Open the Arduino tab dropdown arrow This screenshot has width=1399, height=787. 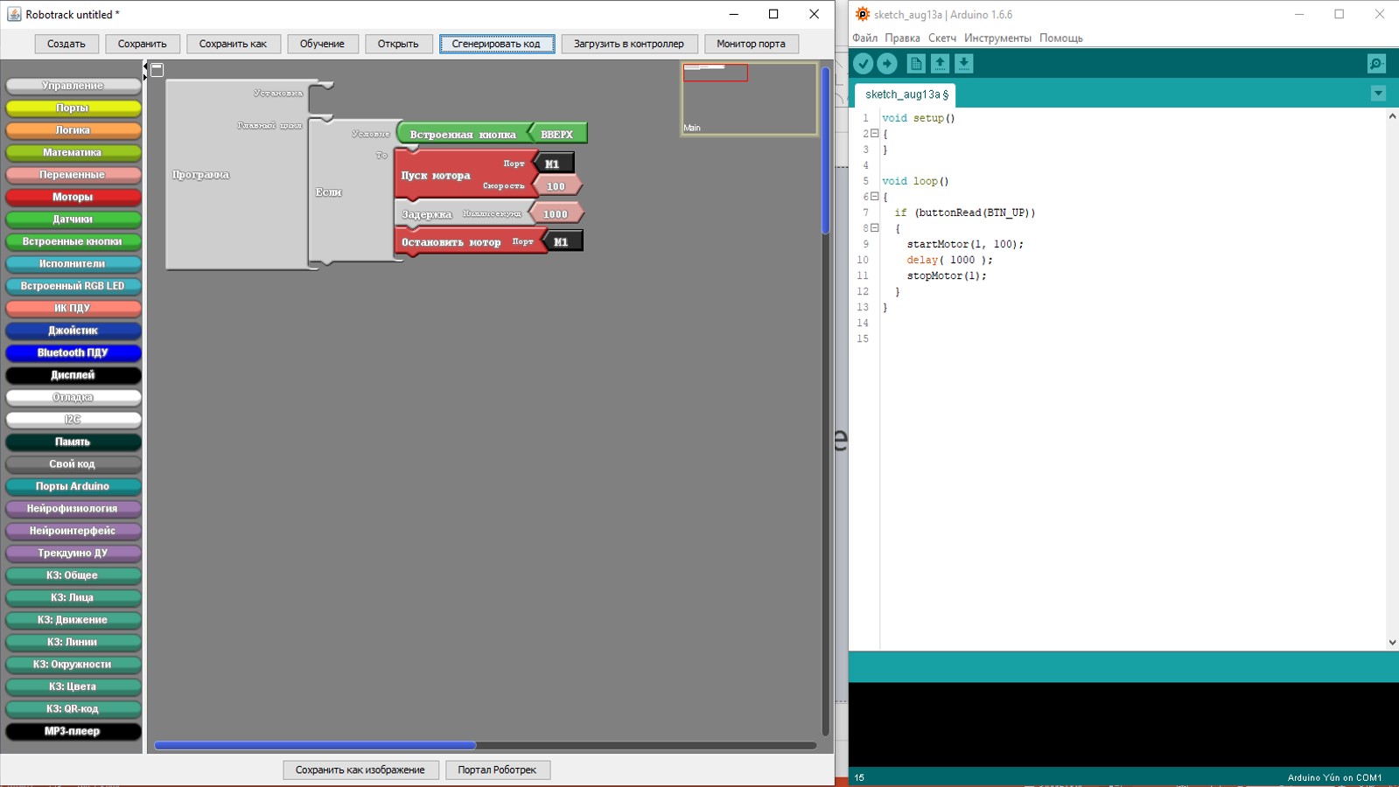point(1378,94)
